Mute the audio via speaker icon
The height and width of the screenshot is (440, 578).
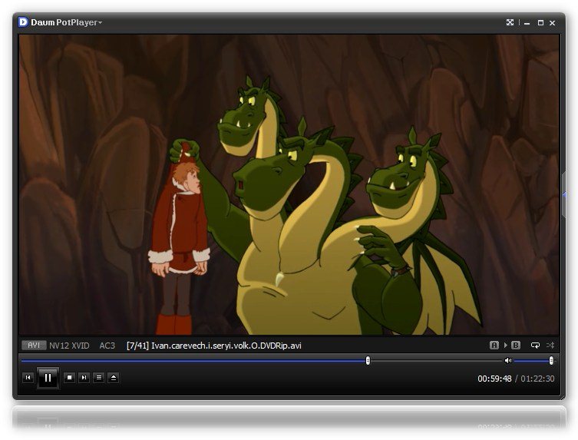coord(507,360)
